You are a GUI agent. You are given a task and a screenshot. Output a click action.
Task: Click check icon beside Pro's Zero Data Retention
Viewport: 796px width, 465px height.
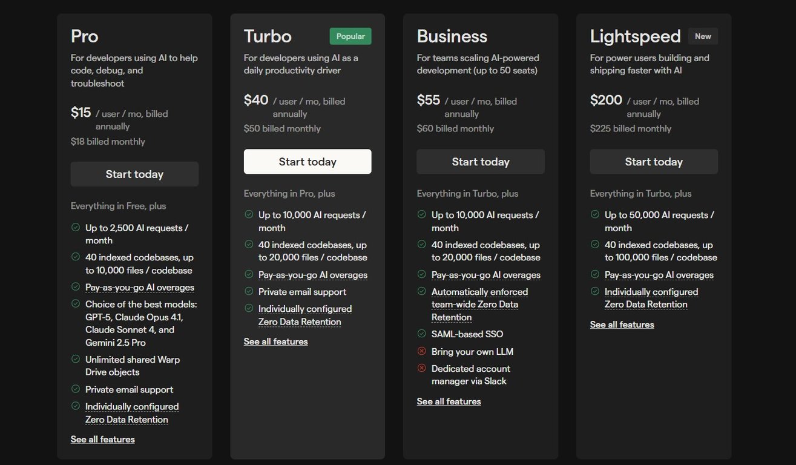(76, 406)
